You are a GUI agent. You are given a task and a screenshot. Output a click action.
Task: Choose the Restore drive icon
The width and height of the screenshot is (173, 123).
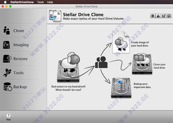click(x=7, y=59)
